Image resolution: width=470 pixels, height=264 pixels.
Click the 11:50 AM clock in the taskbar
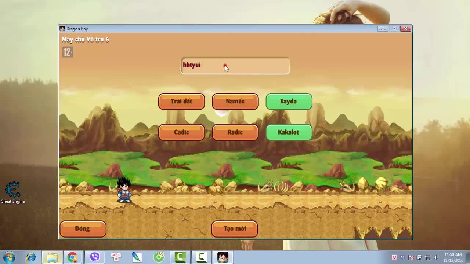[453, 257]
